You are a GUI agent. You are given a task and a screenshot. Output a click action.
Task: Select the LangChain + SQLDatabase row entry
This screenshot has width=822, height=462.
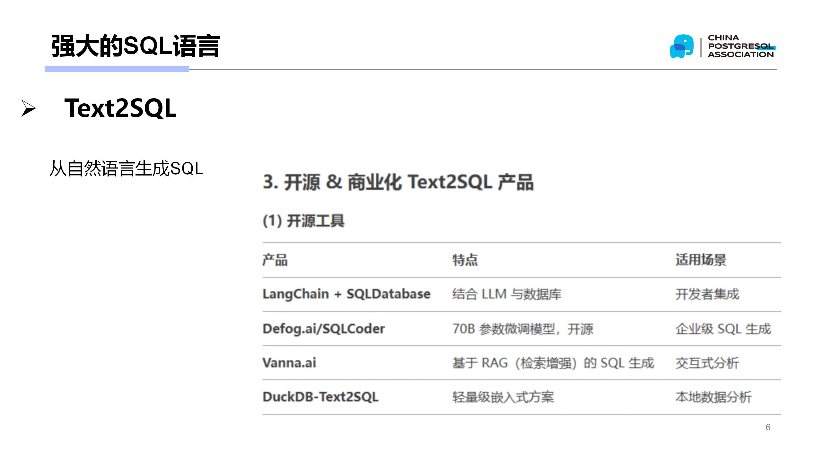(346, 294)
